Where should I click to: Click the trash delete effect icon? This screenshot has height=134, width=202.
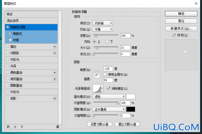point(58,127)
